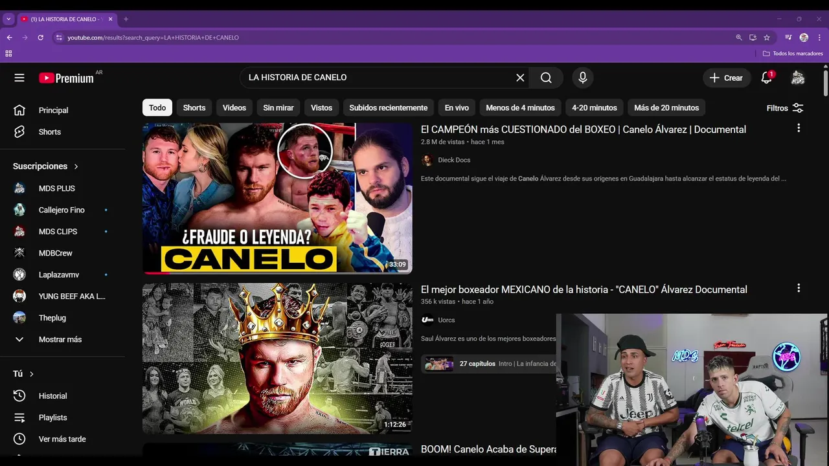This screenshot has height=466, width=829.
Task: Open BOOM! Canelo Acaba de video title
Action: pyautogui.click(x=489, y=449)
